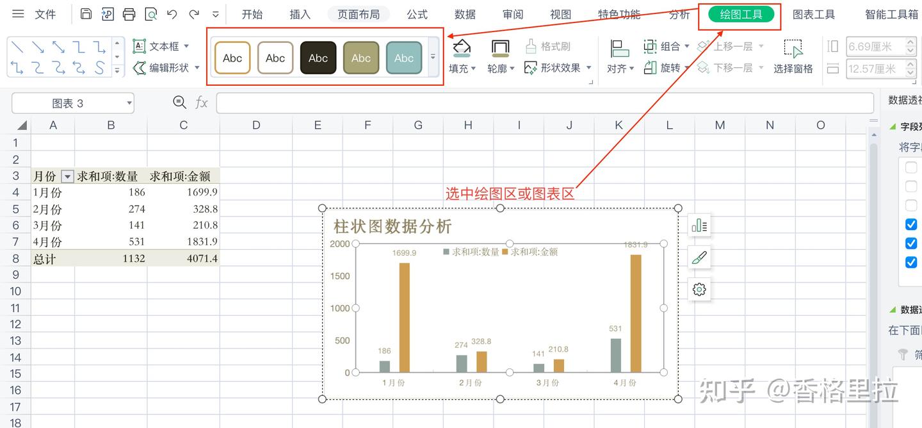Open the 轮廓 dropdown arrow
The height and width of the screenshot is (428, 922).
[512, 69]
